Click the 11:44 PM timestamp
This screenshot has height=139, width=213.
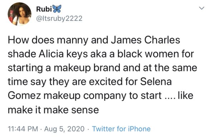point(23,129)
